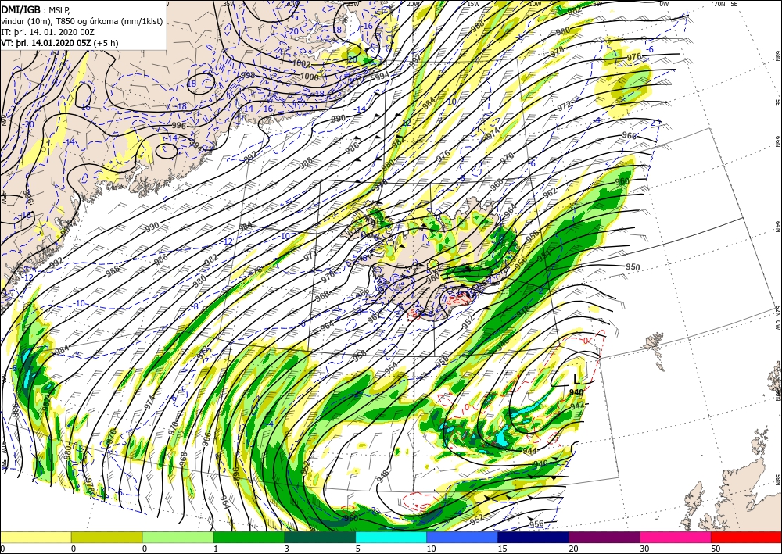Click the purple 20–30 mm legend segment
This screenshot has height=554, width=782.
point(604,537)
